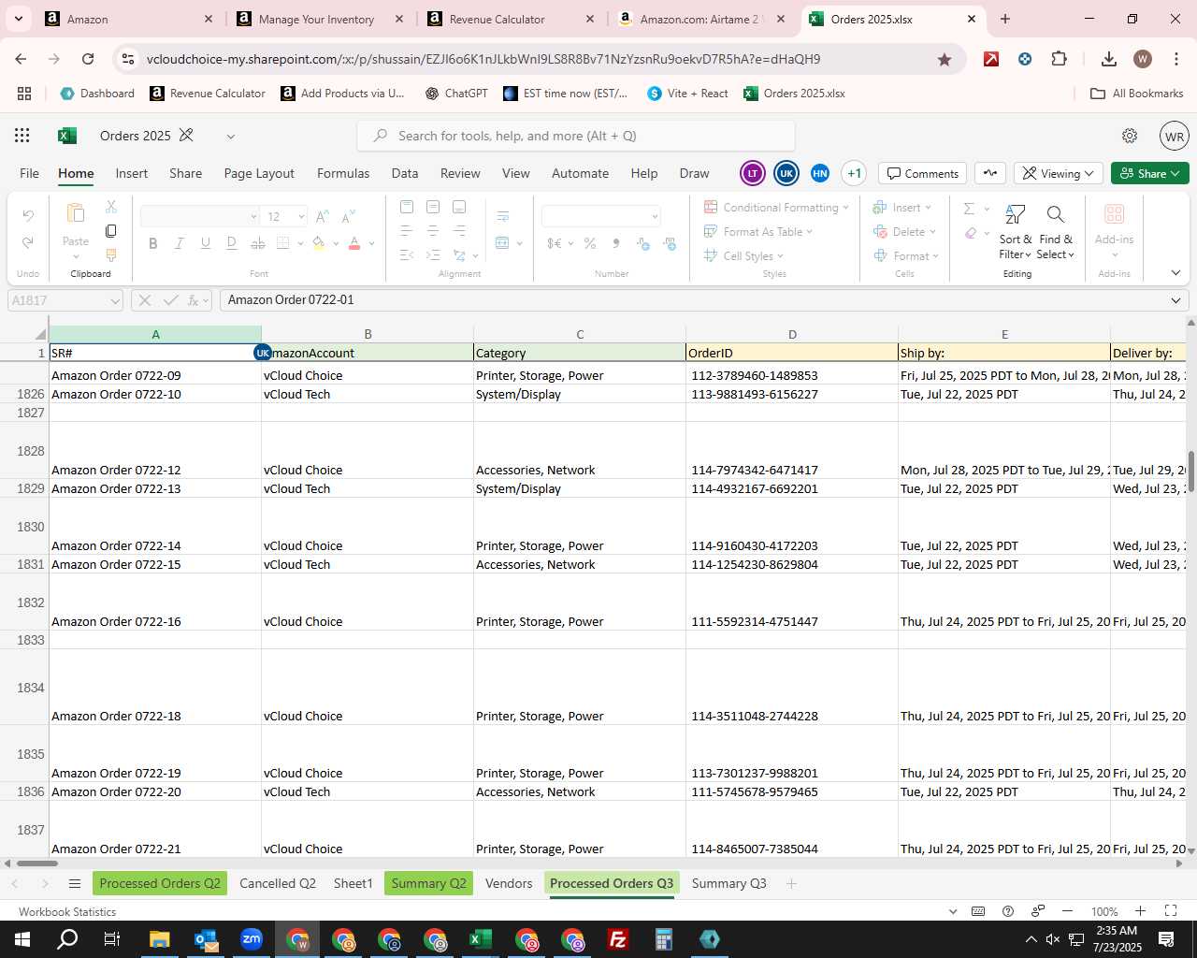The image size is (1197, 958).
Task: Open Zoom from the taskbar
Action: coord(252,939)
